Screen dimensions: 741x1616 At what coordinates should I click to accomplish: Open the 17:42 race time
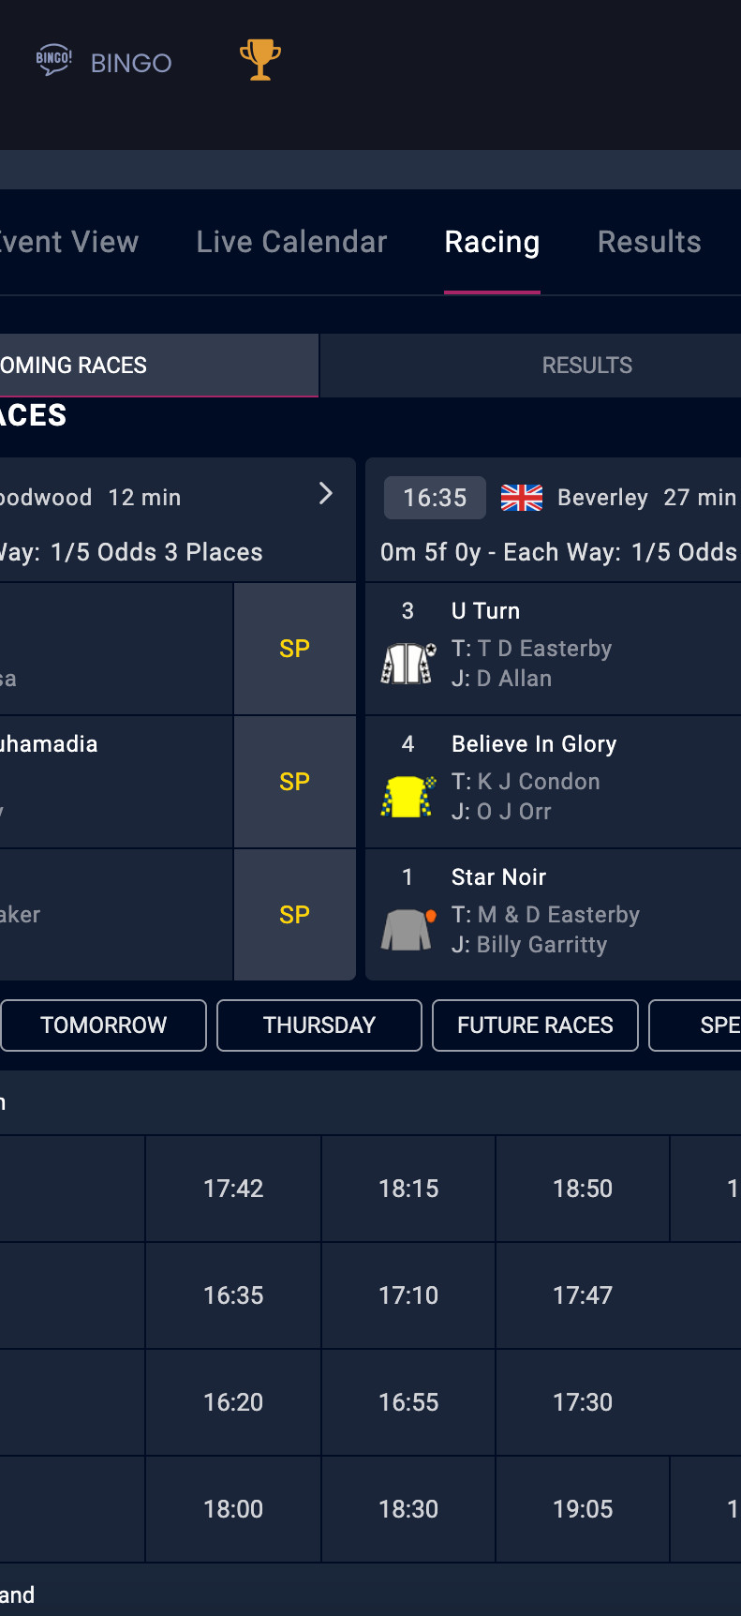(x=233, y=1189)
